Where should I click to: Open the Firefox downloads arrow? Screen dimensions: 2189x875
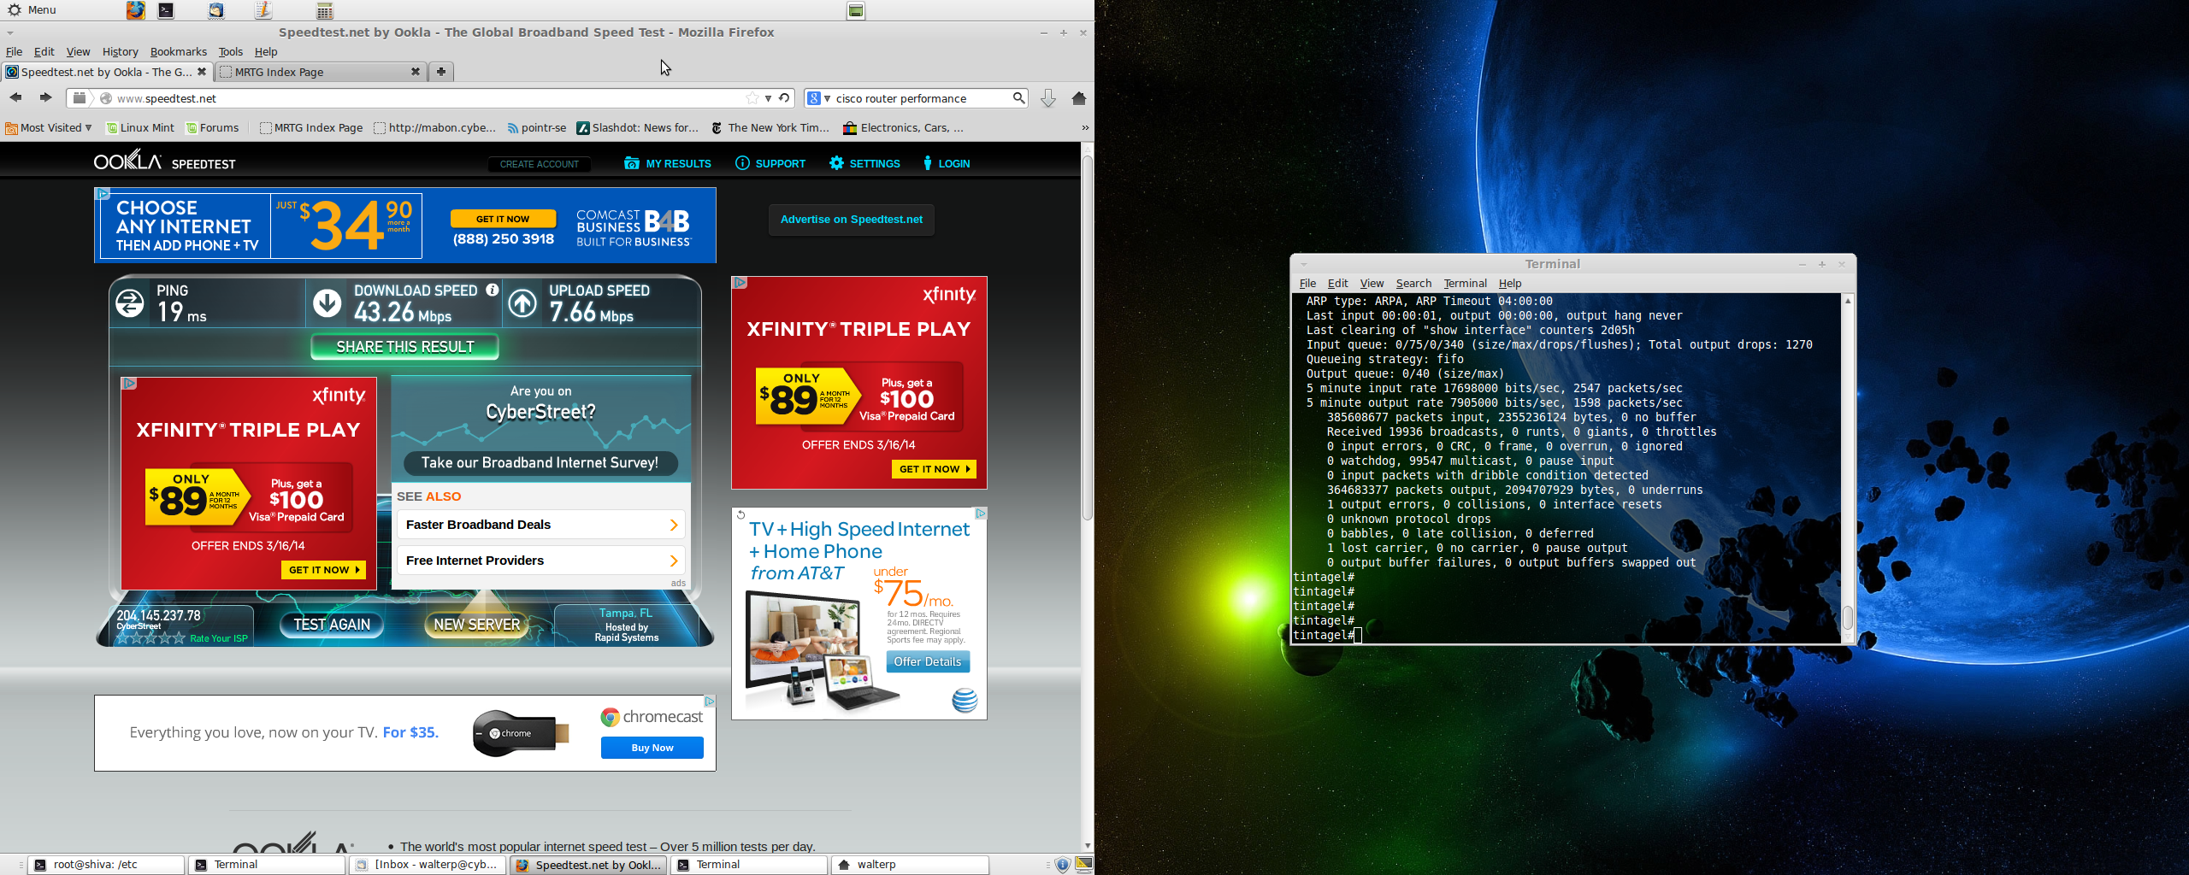(x=1047, y=98)
